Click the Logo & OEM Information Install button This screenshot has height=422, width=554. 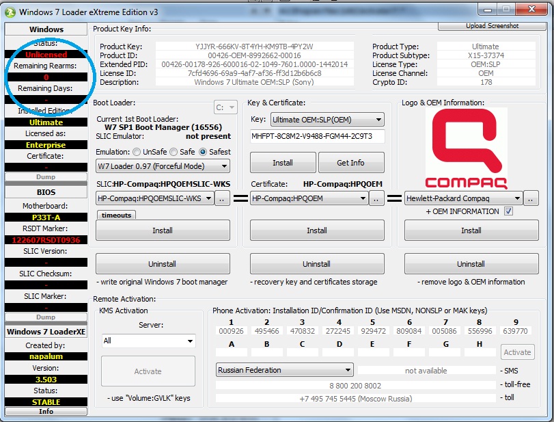(471, 230)
